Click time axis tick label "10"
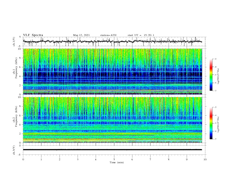Screen dimensions: 231x179 (x=205, y=159)
